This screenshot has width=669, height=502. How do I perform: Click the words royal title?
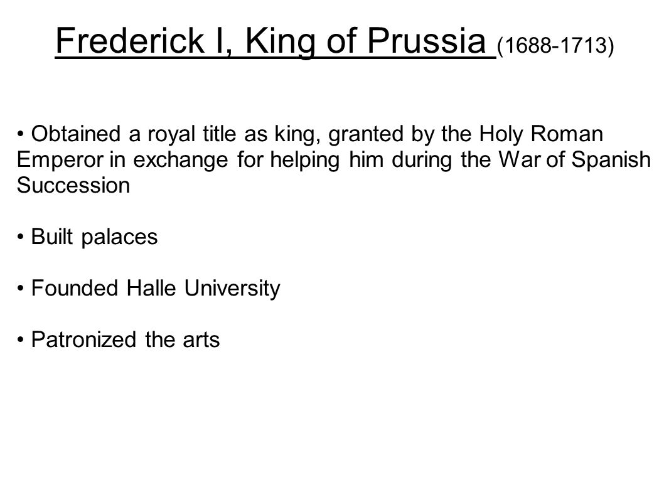192,134
